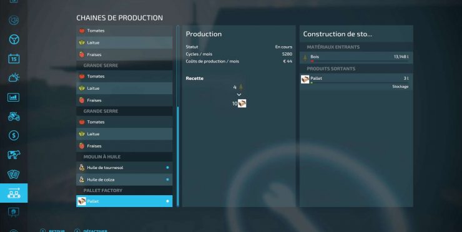Open the map globe sidebar icon
The height and width of the screenshot is (232, 462).
click(14, 21)
